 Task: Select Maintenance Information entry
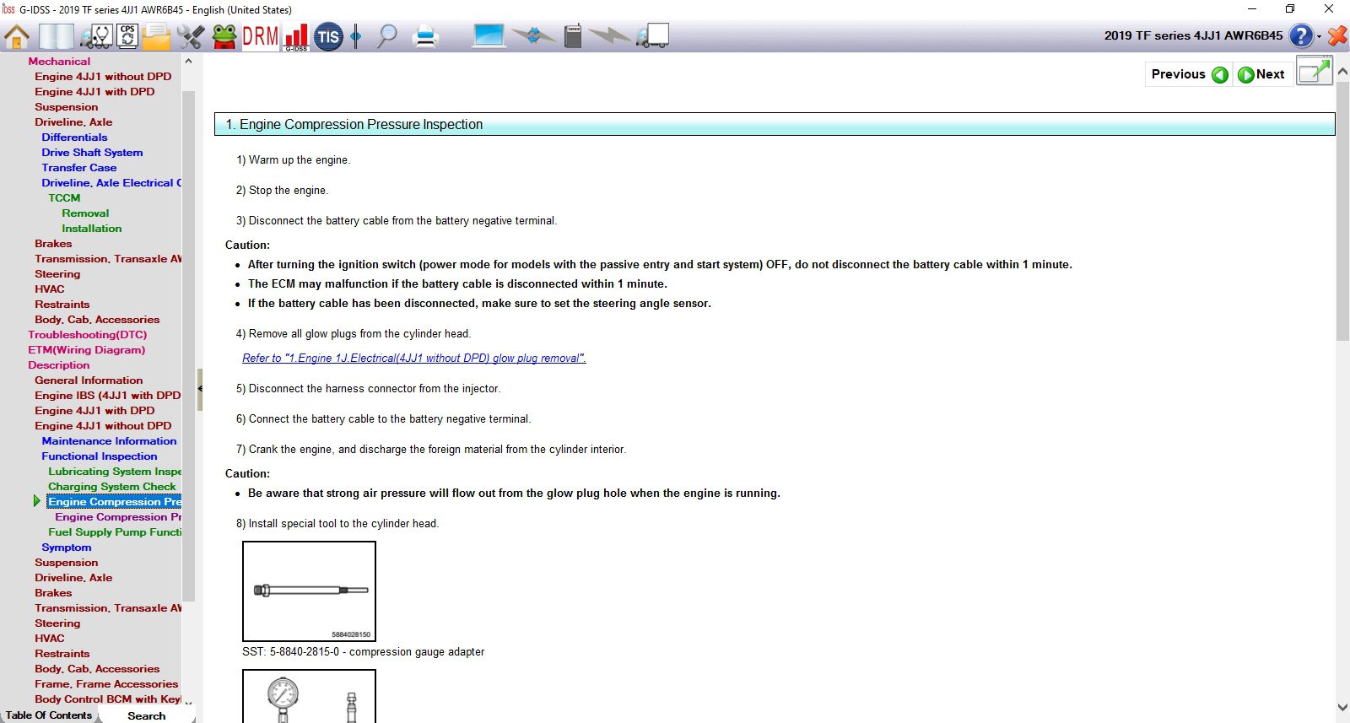[x=109, y=440]
